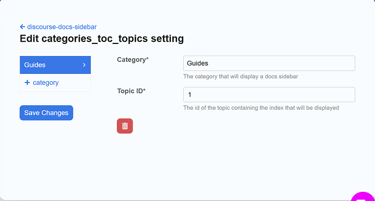Focus the Topic ID input field

pyautogui.click(x=269, y=95)
